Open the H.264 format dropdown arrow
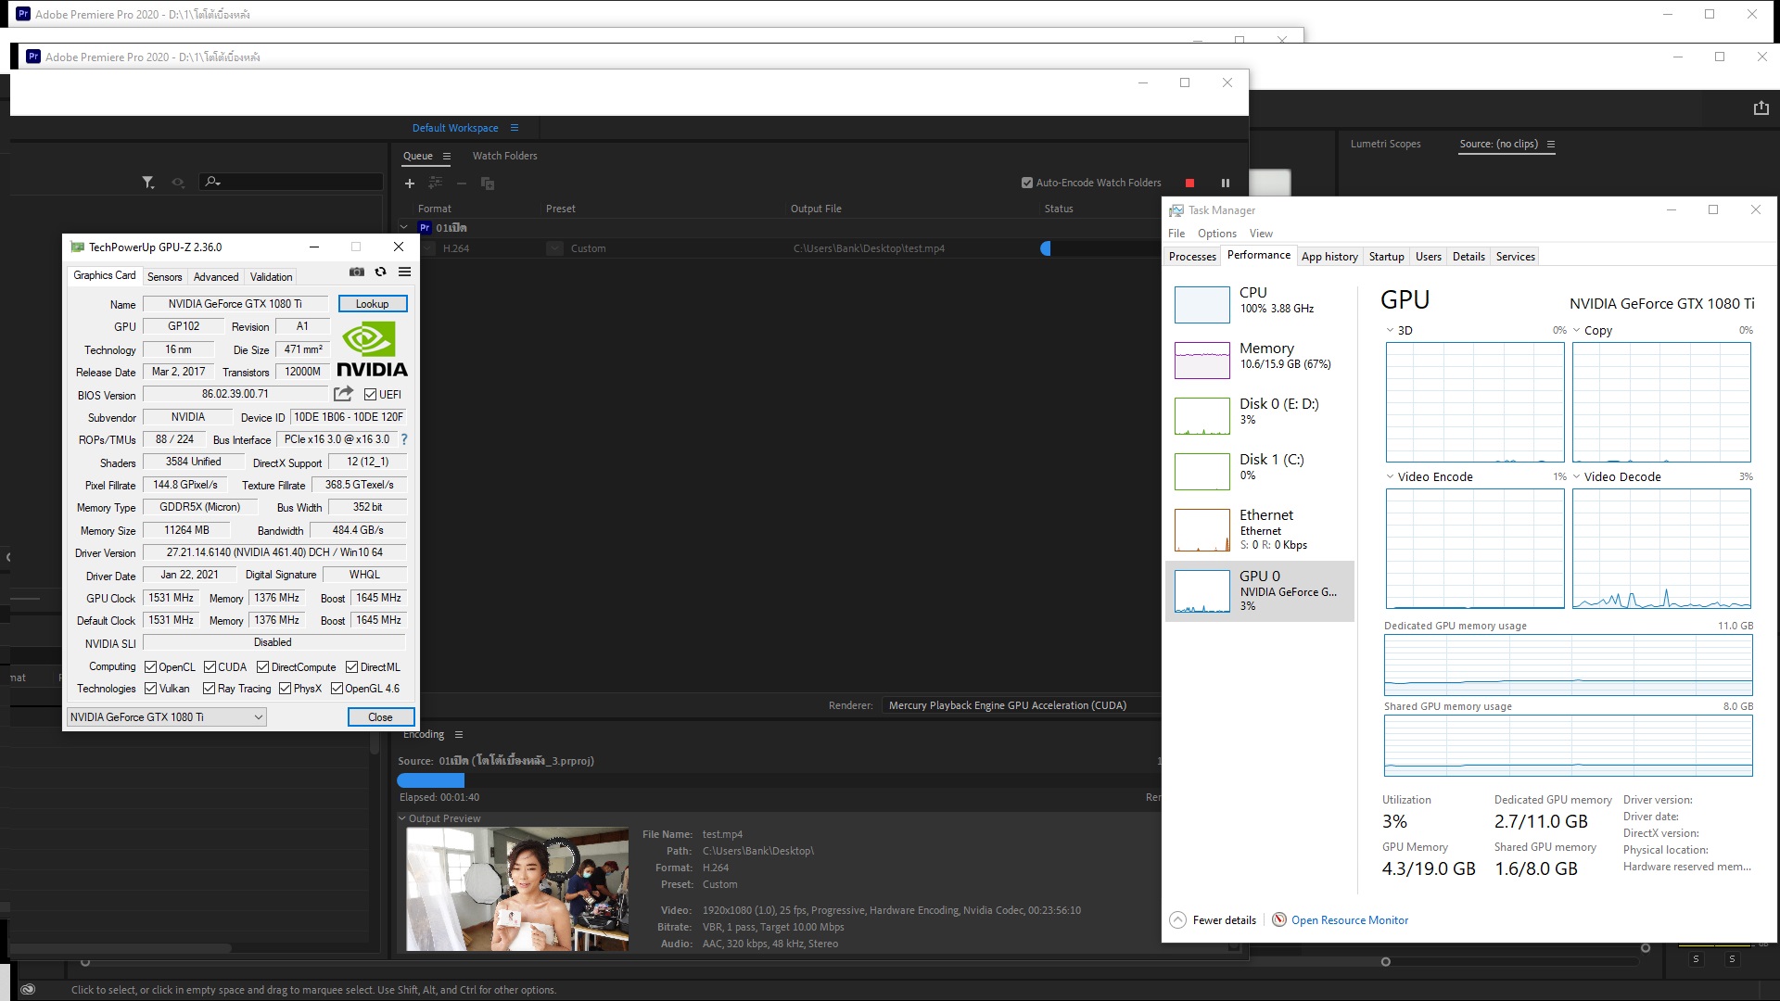Screen dimensions: 1780x1001 click(428, 248)
